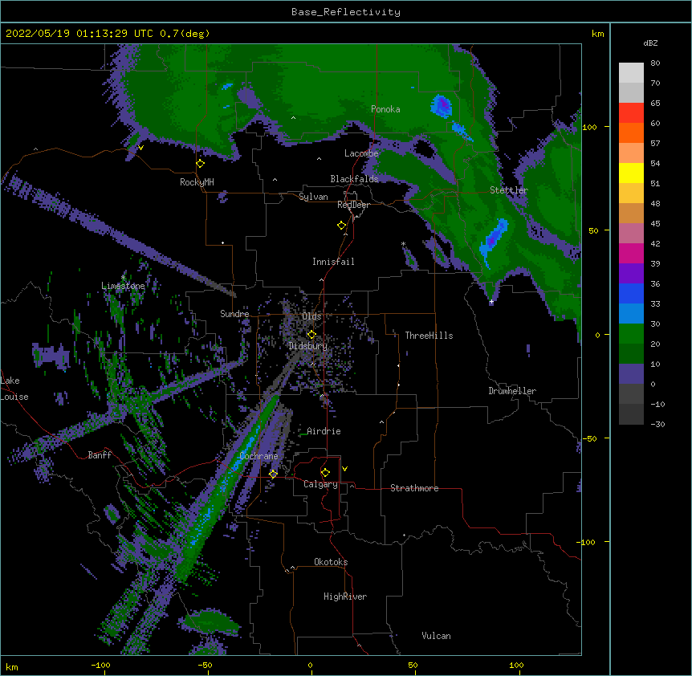Click the white plus marker southwest of Stettler

pos(491,302)
